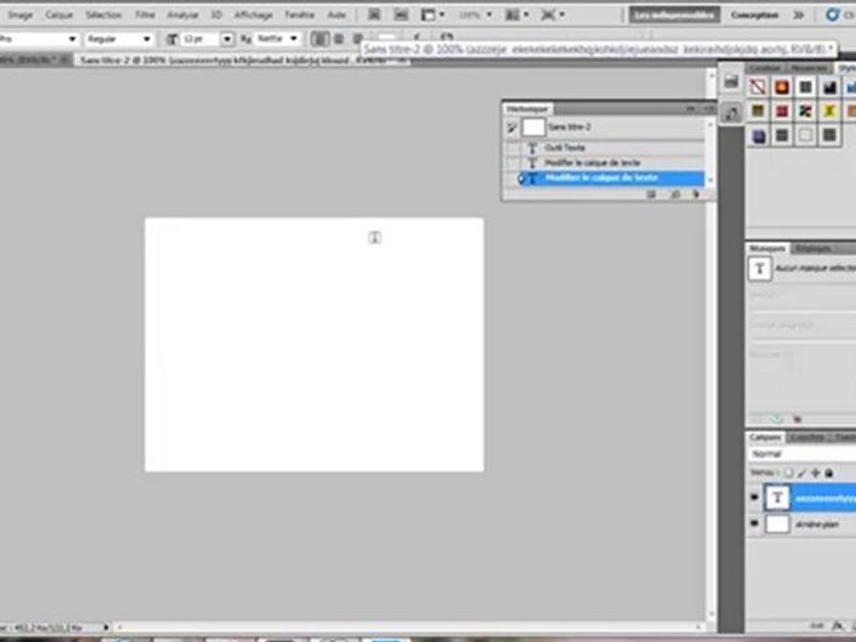The width and height of the screenshot is (856, 642).
Task: Click the CS Live icon
Action: (x=832, y=15)
